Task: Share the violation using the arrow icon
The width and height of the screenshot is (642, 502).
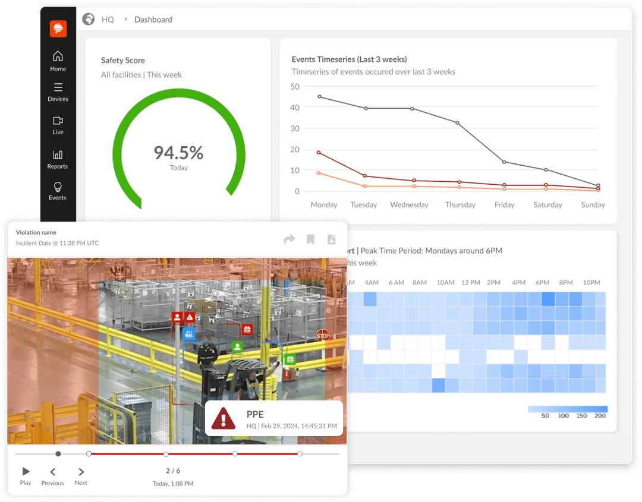Action: (289, 239)
